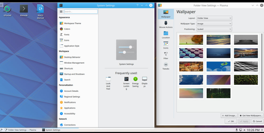Open the Wallpaper Type dropdown
264x133 pixels.
tap(214, 24)
